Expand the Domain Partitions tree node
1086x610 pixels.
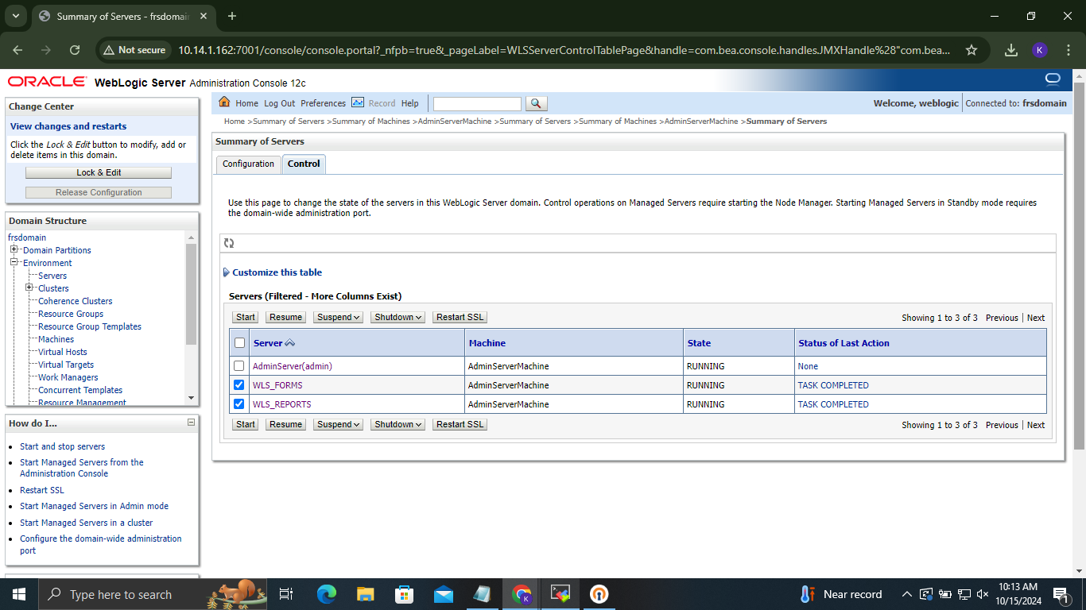pos(14,250)
